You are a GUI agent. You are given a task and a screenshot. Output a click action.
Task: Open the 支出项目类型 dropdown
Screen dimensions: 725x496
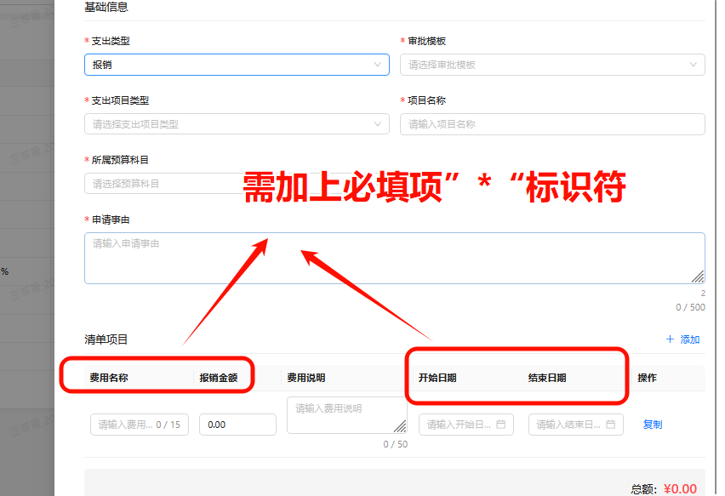(x=236, y=124)
